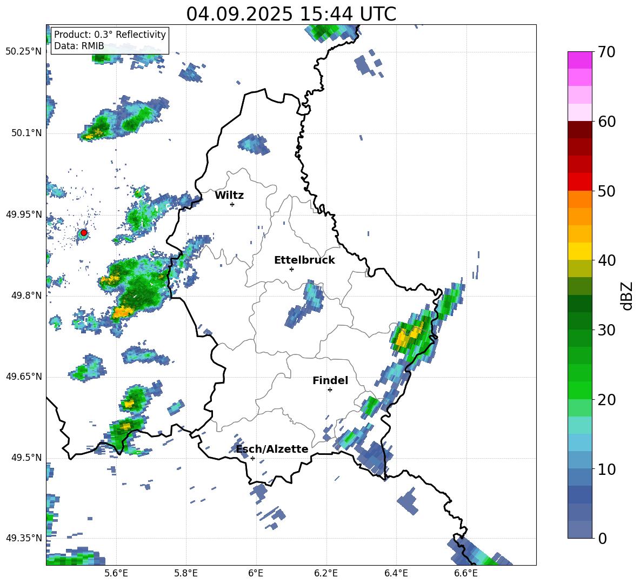640x584 pixels.
Task: Click the top magenta colorbar segment
Action: pos(579,60)
